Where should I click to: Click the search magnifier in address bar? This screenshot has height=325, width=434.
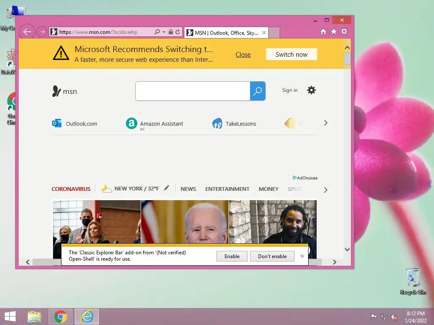pyautogui.click(x=157, y=32)
